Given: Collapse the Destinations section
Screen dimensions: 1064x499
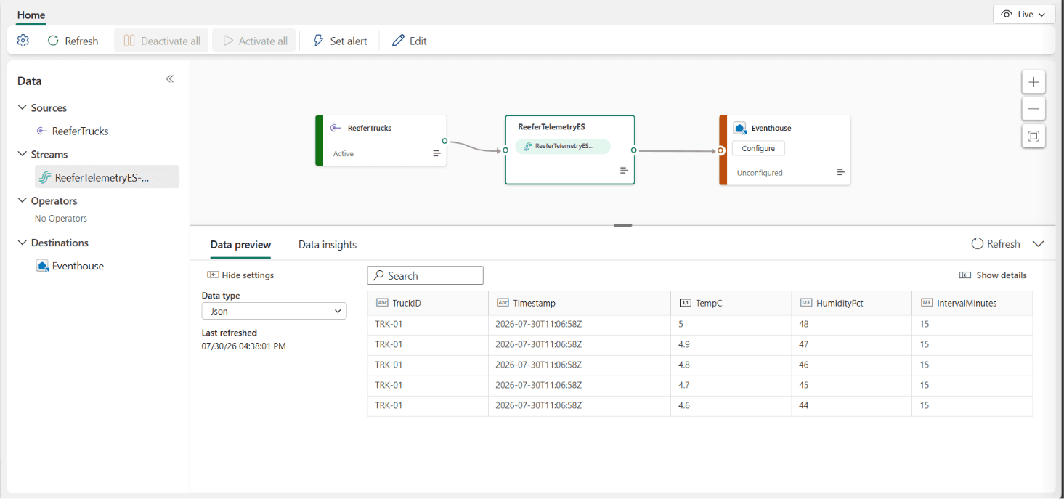Looking at the screenshot, I should point(22,243).
